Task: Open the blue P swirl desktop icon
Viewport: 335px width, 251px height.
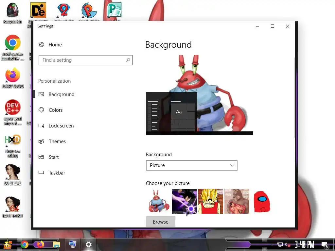Action: coord(89,10)
